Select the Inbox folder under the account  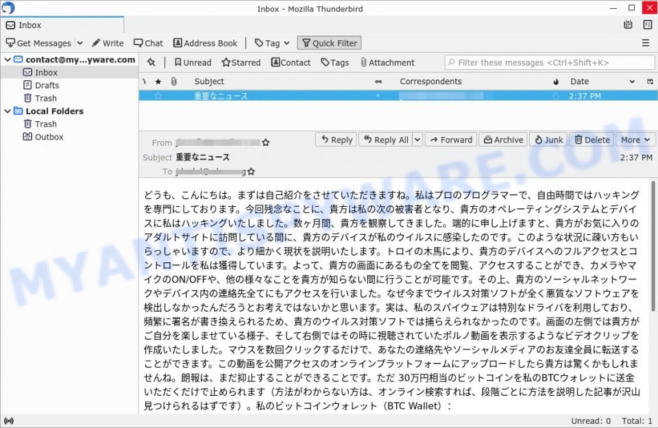[x=46, y=73]
